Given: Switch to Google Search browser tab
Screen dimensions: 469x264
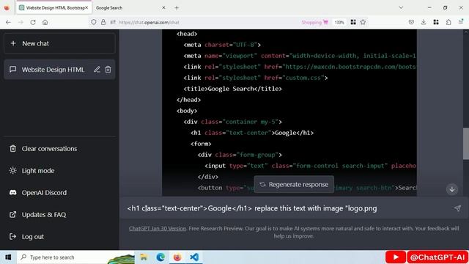Looking at the screenshot, I should pos(109,8).
